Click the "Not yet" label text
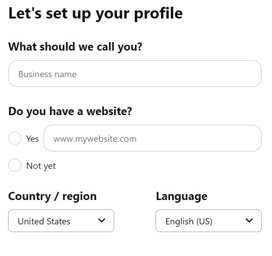This screenshot has width=272, height=256. point(41,166)
